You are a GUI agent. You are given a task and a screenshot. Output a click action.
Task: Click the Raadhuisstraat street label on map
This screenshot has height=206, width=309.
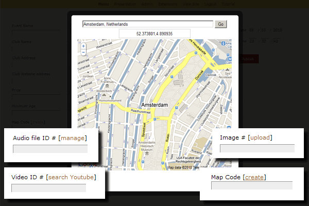coord(141,111)
